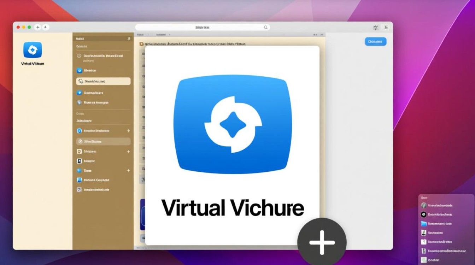Image resolution: width=475 pixels, height=265 pixels.
Task: Click the small Virtual Vichure app icon
Action: (33, 50)
